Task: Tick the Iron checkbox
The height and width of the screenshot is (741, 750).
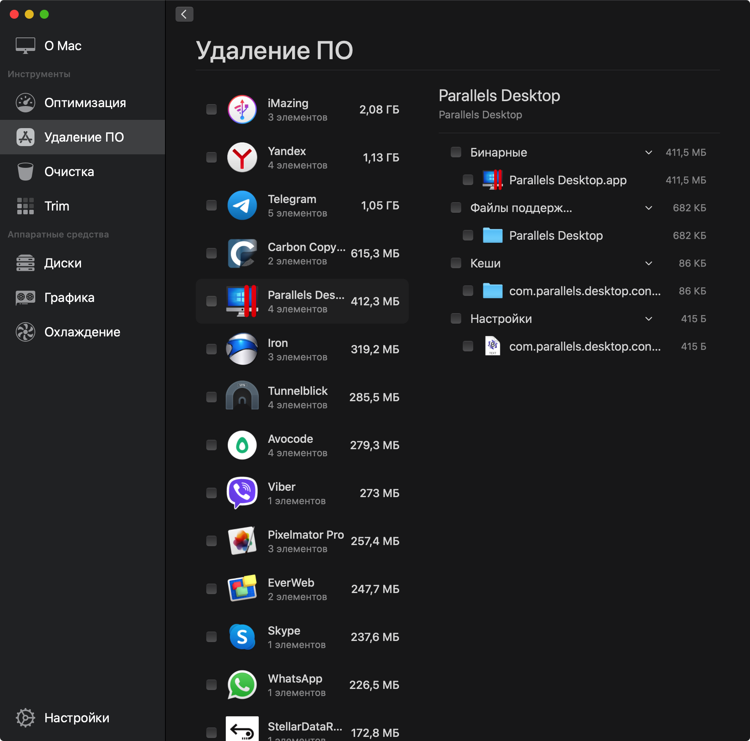Action: tap(211, 349)
